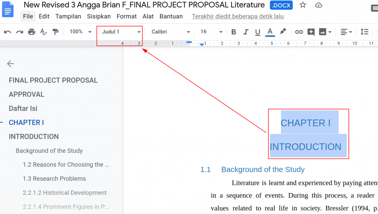Jump to 'Daftar Isi' in outline
Screen dimensions: 378x214
pos(23,108)
